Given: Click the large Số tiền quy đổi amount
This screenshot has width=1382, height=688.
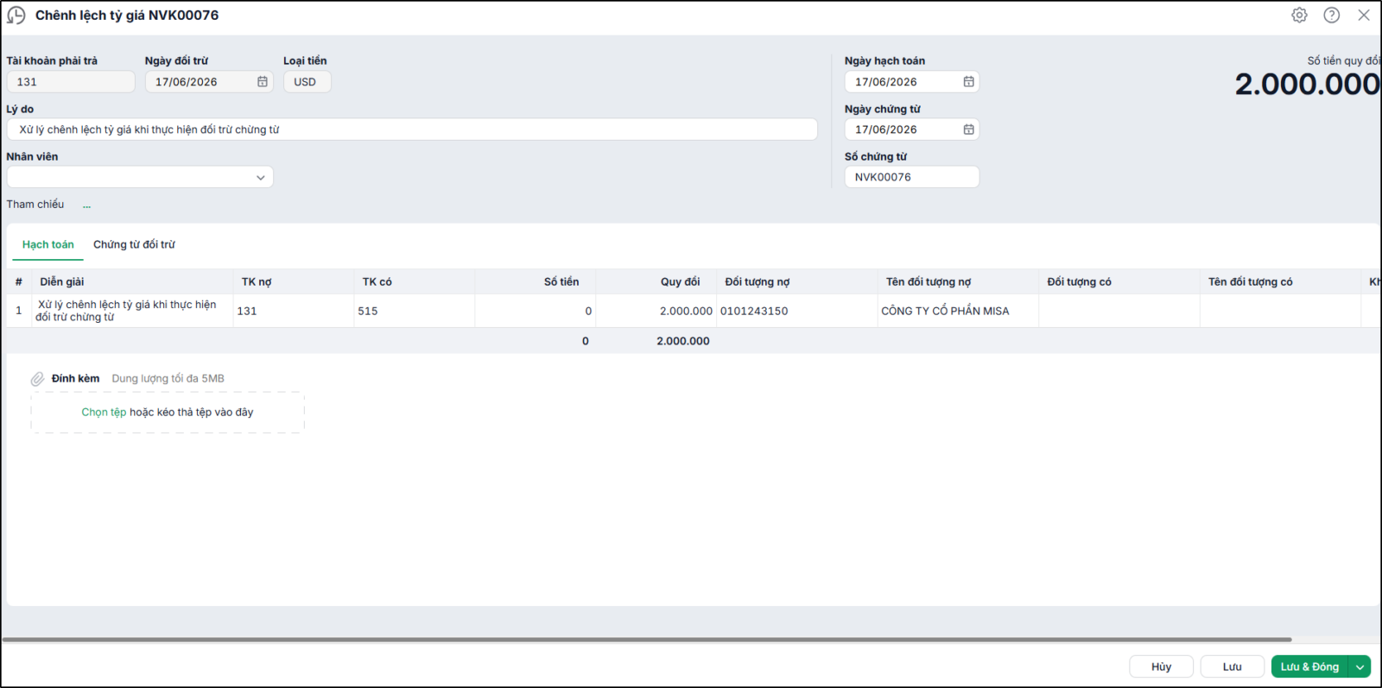Looking at the screenshot, I should tap(1307, 84).
